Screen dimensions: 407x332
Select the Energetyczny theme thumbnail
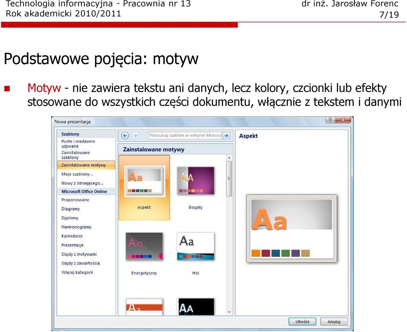(x=144, y=246)
